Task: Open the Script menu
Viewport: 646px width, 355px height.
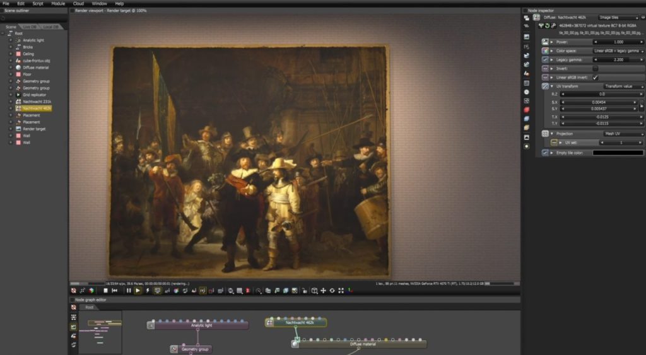Action: pyautogui.click(x=38, y=4)
